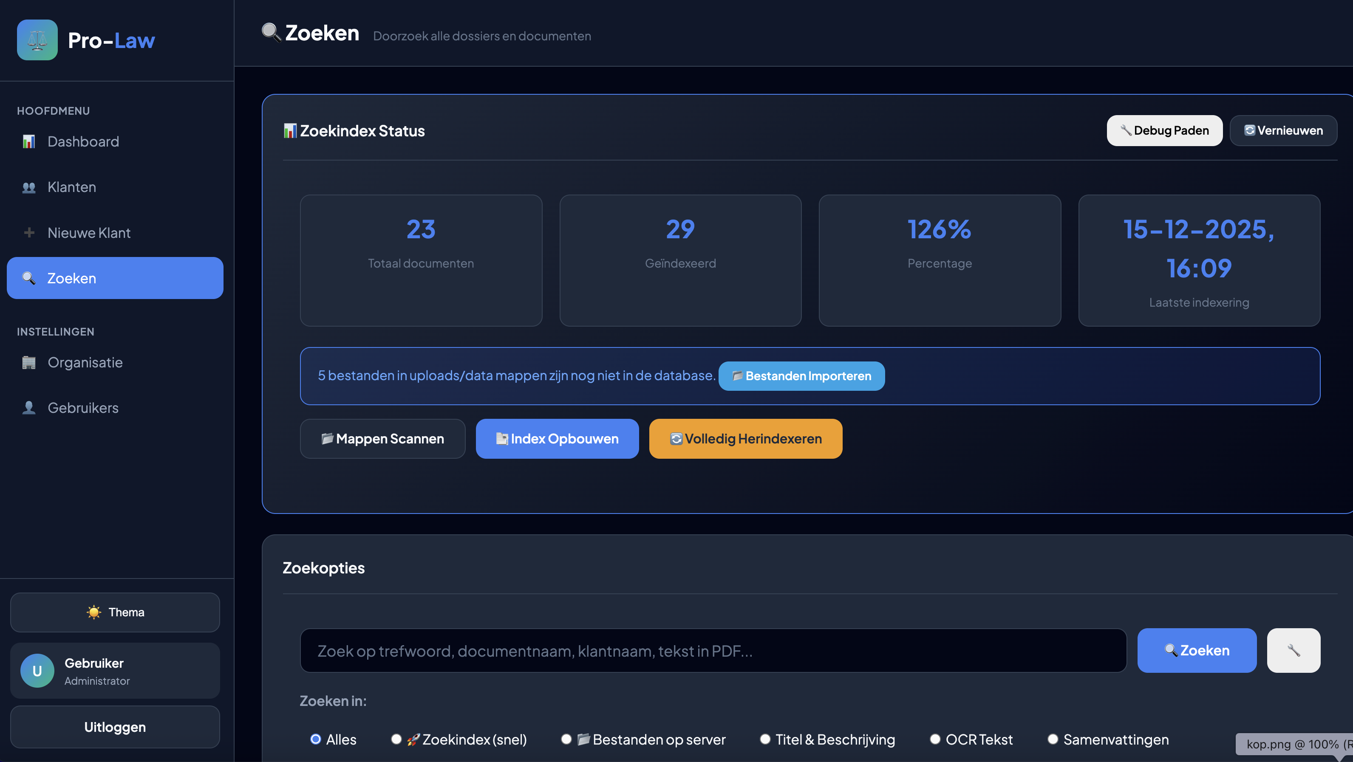Click the wrench icon beside Zoeken button
This screenshot has height=762, width=1353.
click(1294, 651)
